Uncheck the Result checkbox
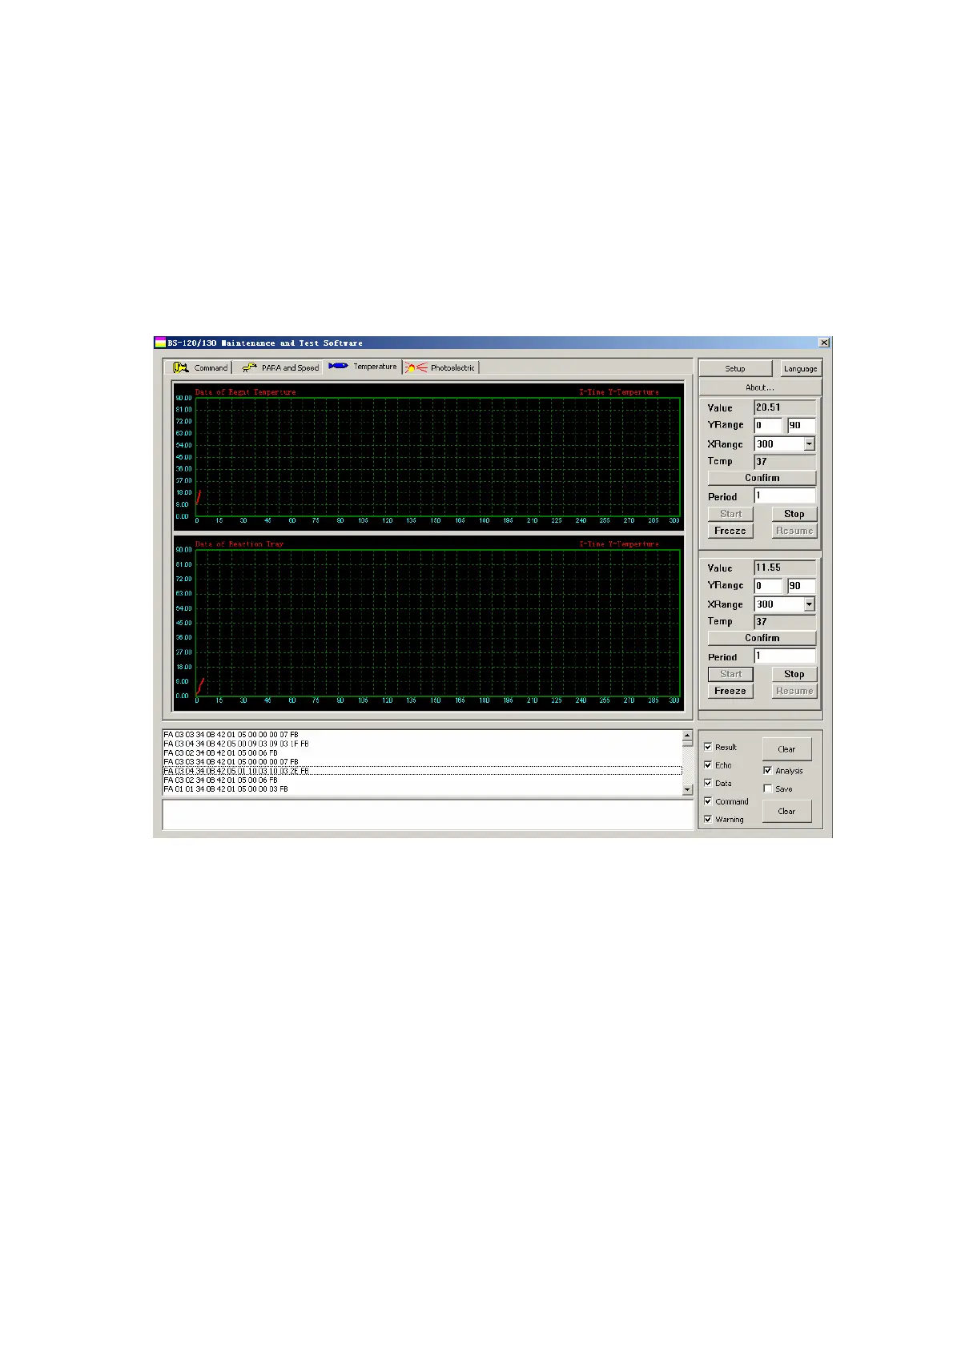Viewport: 953px width, 1348px height. pyautogui.click(x=708, y=747)
